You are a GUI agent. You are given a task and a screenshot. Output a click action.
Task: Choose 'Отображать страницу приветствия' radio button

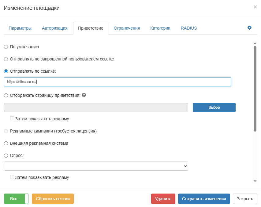pos(6,95)
